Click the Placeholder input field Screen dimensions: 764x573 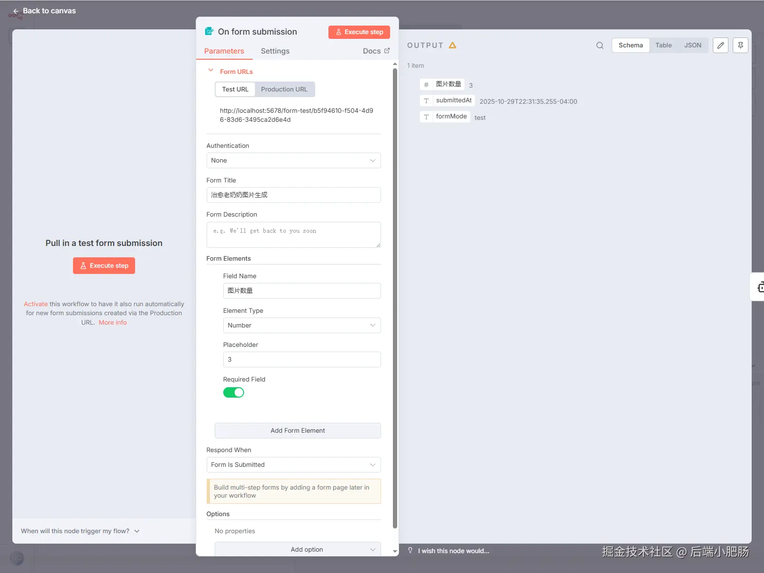(x=302, y=359)
